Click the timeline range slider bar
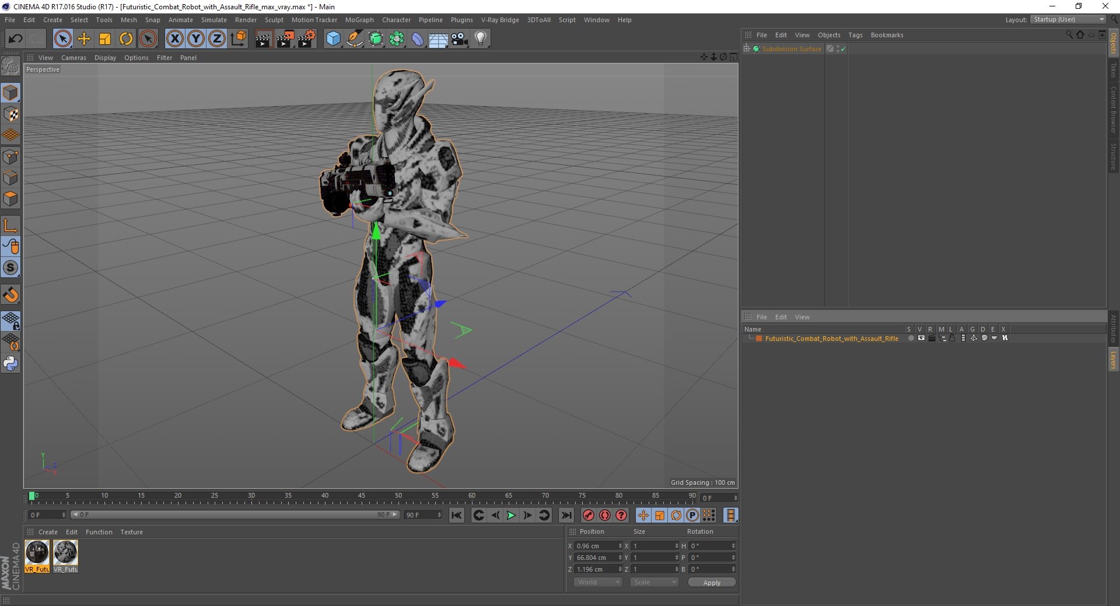1120x606 pixels. (235, 515)
